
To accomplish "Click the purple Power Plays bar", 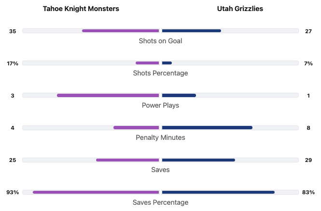I will [108, 95].
